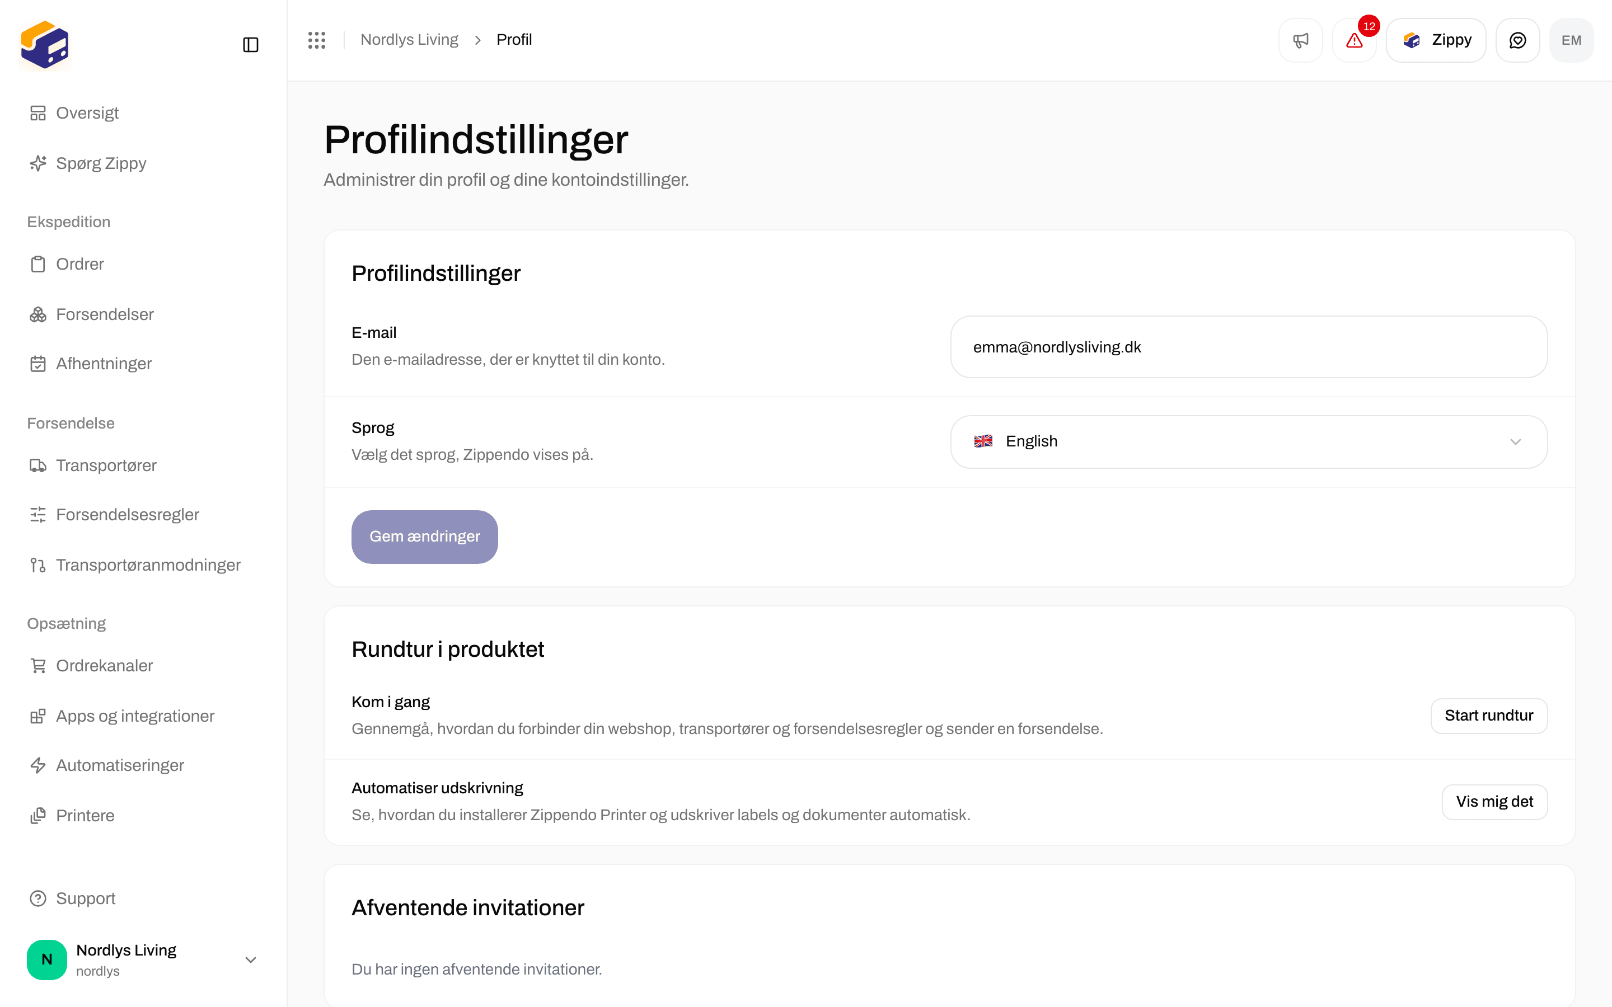This screenshot has height=1007, width=1612.
Task: Click the Kom i gang heading
Action: tap(390, 702)
